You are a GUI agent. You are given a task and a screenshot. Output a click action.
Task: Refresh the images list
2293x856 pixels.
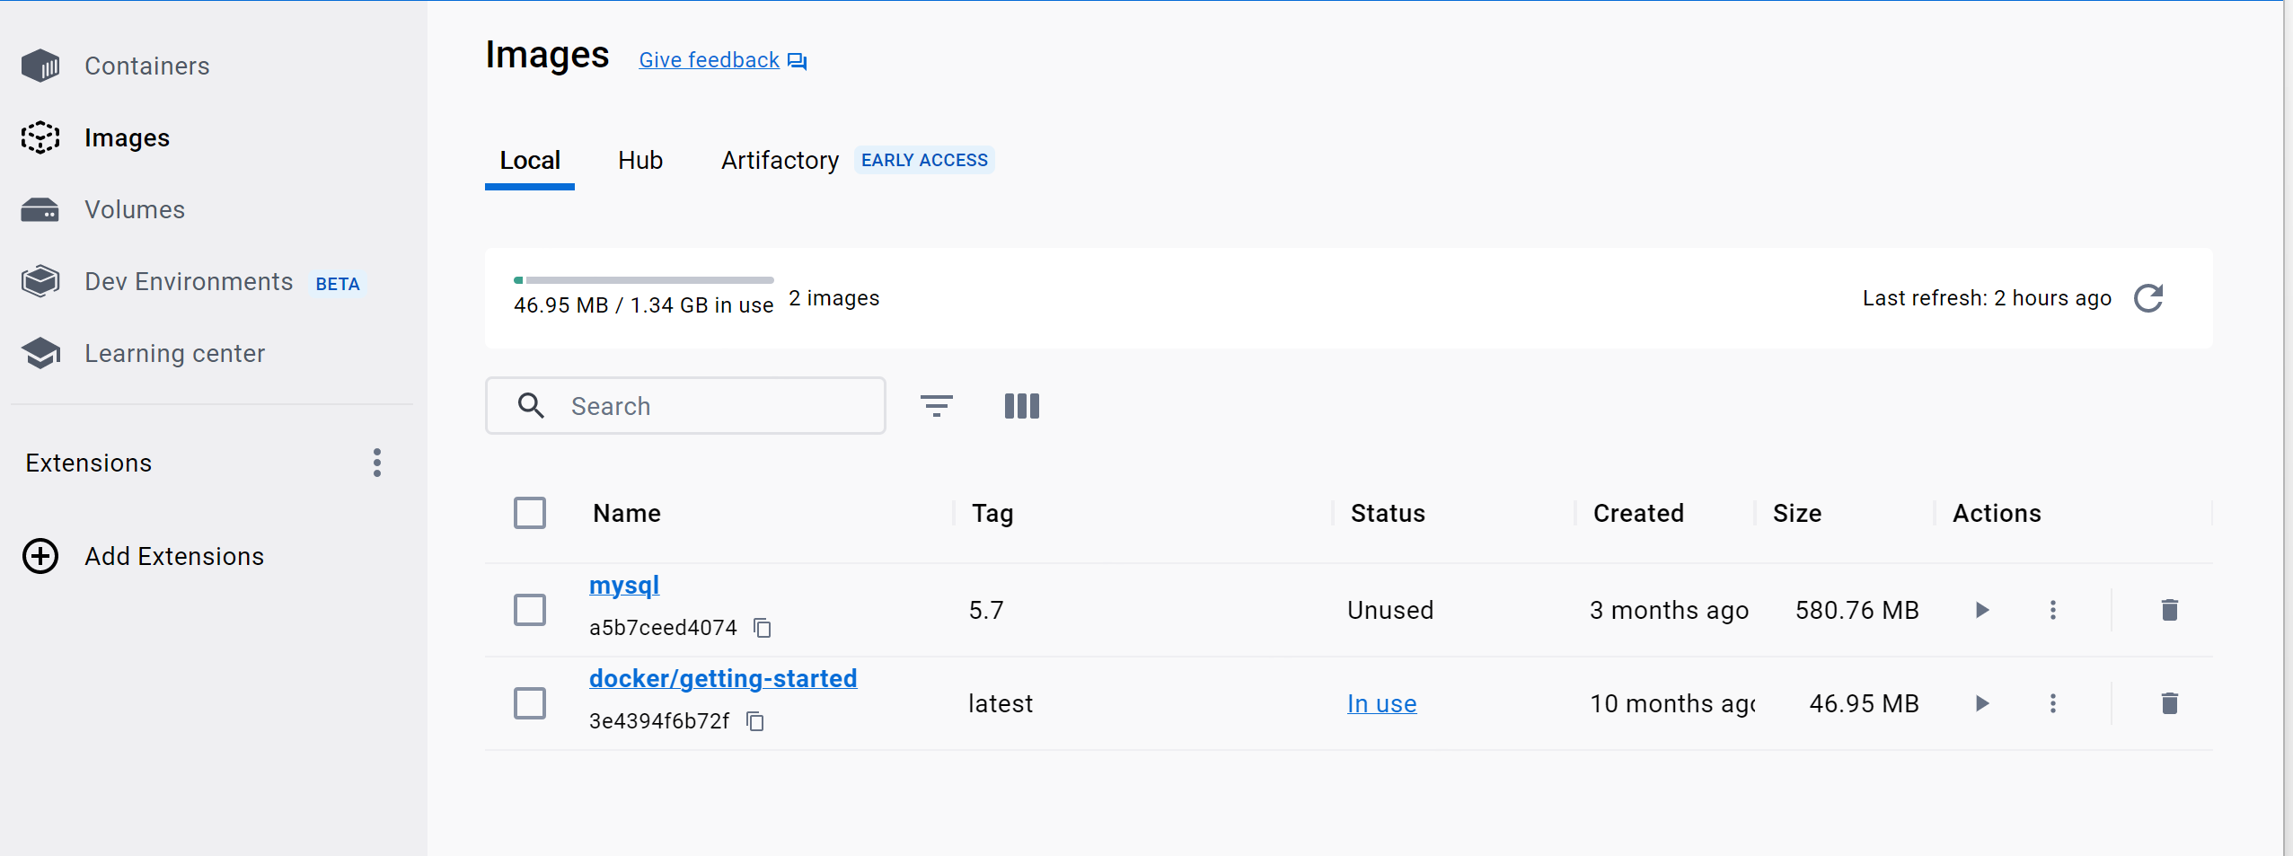(x=2148, y=297)
